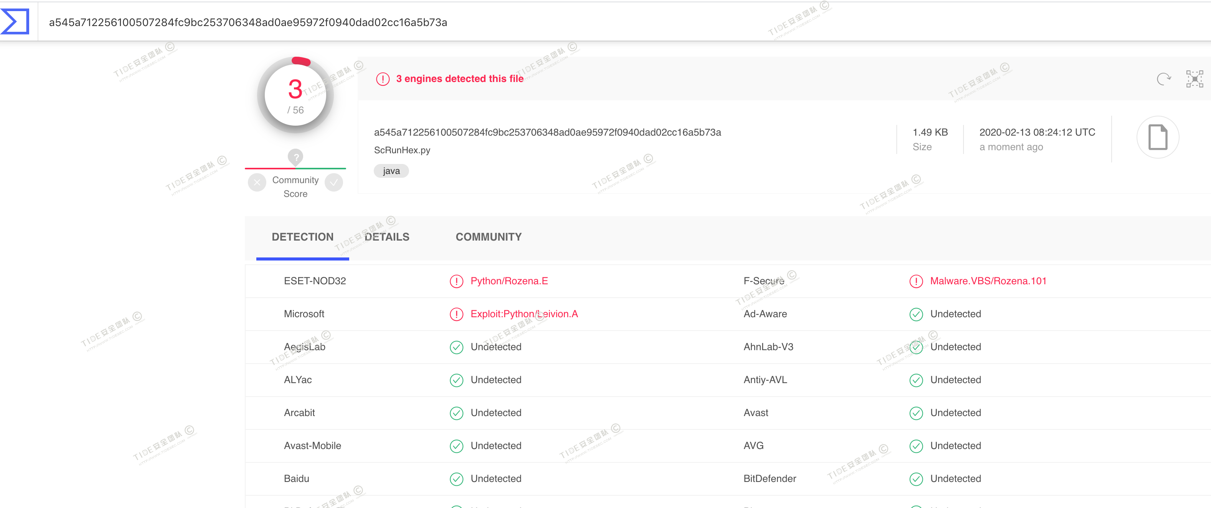Switch to the DETAILS tab

pos(387,237)
